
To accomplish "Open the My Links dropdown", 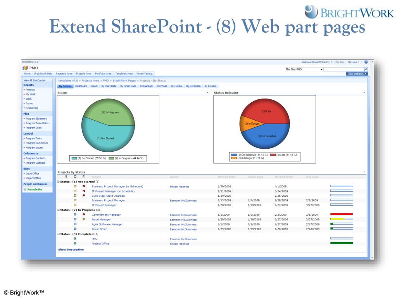I will click(353, 62).
